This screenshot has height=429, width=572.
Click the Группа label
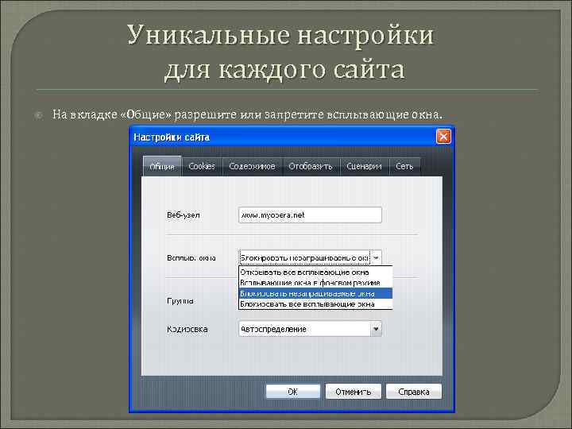[x=180, y=301]
